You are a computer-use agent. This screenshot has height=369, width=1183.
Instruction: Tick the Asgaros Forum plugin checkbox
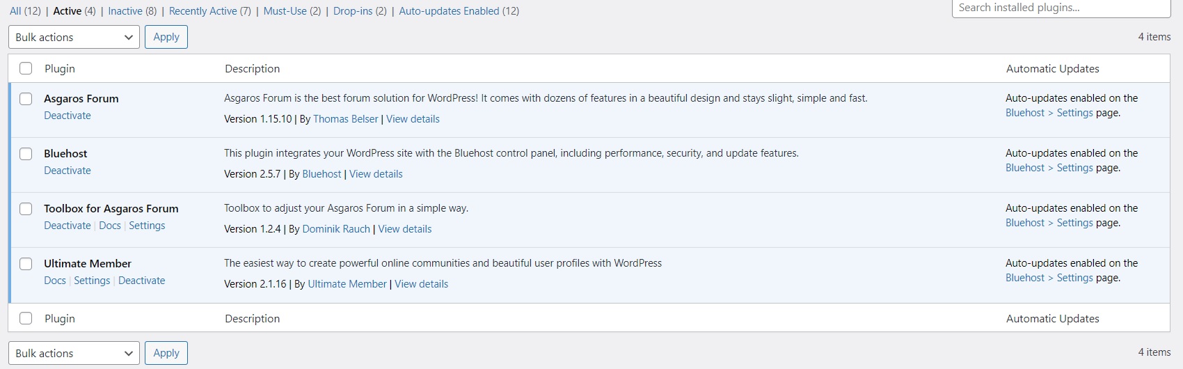click(26, 99)
